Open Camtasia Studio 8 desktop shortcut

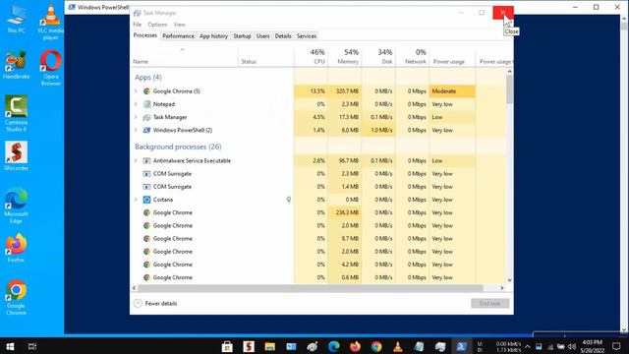click(16, 114)
